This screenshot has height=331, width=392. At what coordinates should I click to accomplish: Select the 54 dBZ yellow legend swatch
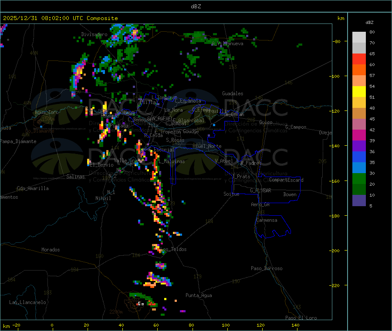tap(359, 91)
